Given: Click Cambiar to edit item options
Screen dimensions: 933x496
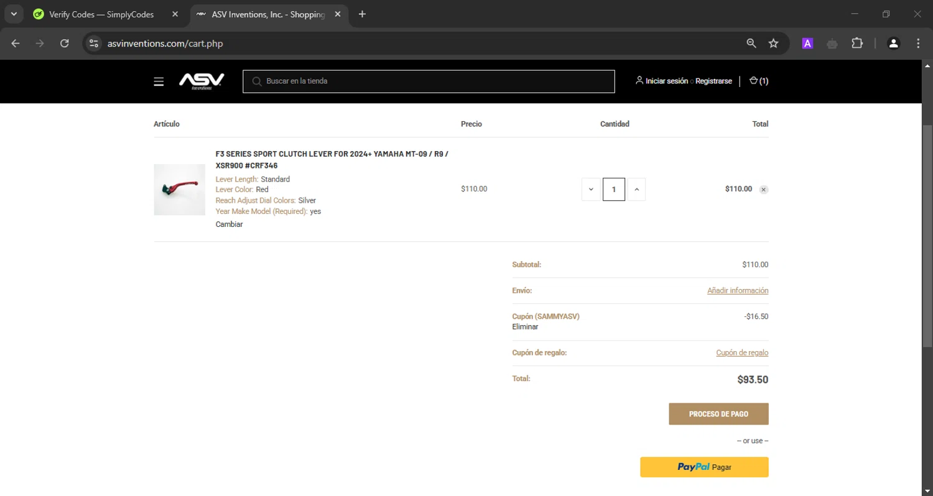Looking at the screenshot, I should (x=229, y=224).
